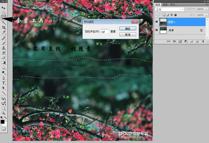The image size is (209, 143).
Task: Create a new layer group
Action: coord(191,41)
